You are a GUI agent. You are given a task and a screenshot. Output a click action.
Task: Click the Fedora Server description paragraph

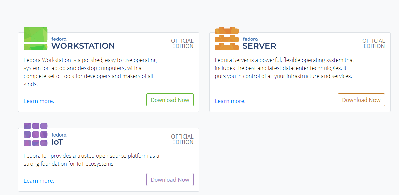tap(285, 68)
